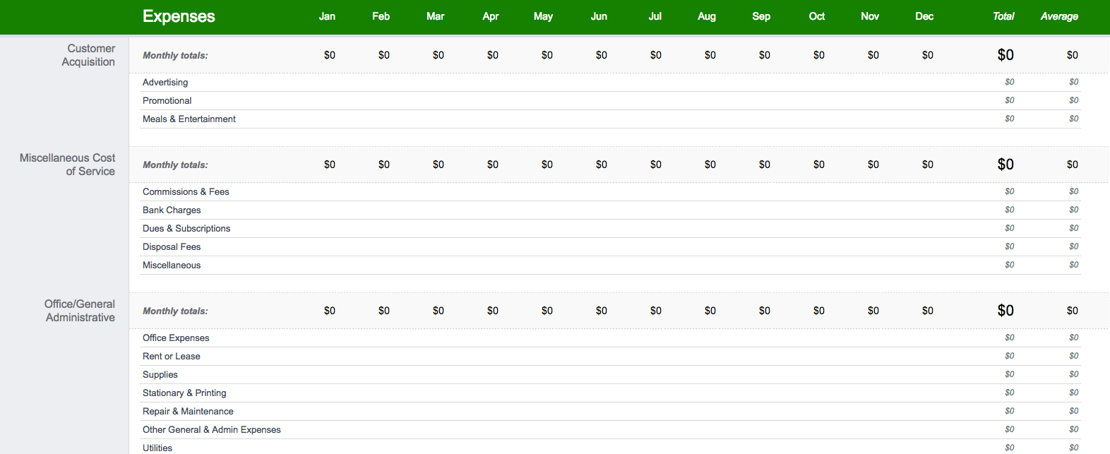Click the Miscellaneous Cost of Service label

(x=67, y=165)
